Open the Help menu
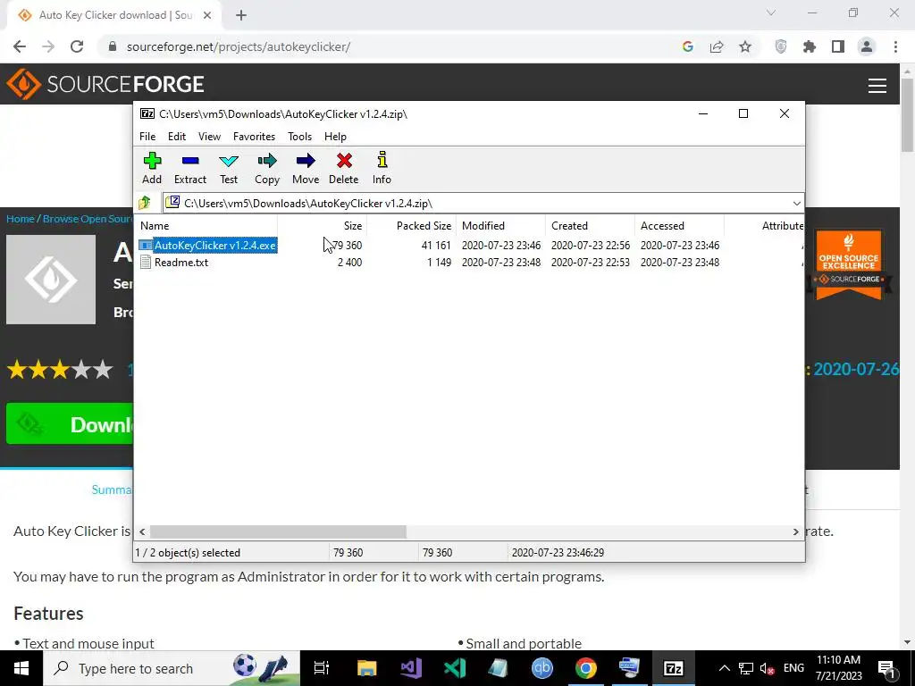This screenshot has width=915, height=686. coord(336,137)
